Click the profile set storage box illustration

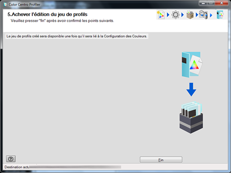(x=191, y=118)
